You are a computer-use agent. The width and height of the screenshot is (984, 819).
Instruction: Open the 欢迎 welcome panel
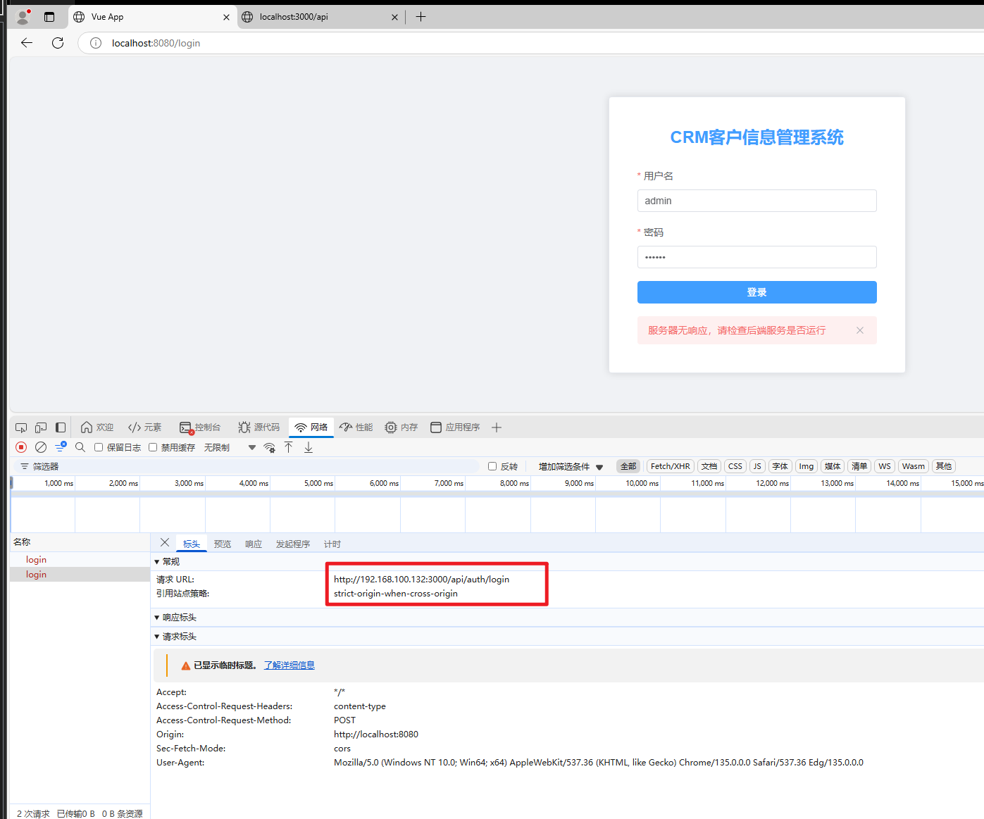coord(97,427)
